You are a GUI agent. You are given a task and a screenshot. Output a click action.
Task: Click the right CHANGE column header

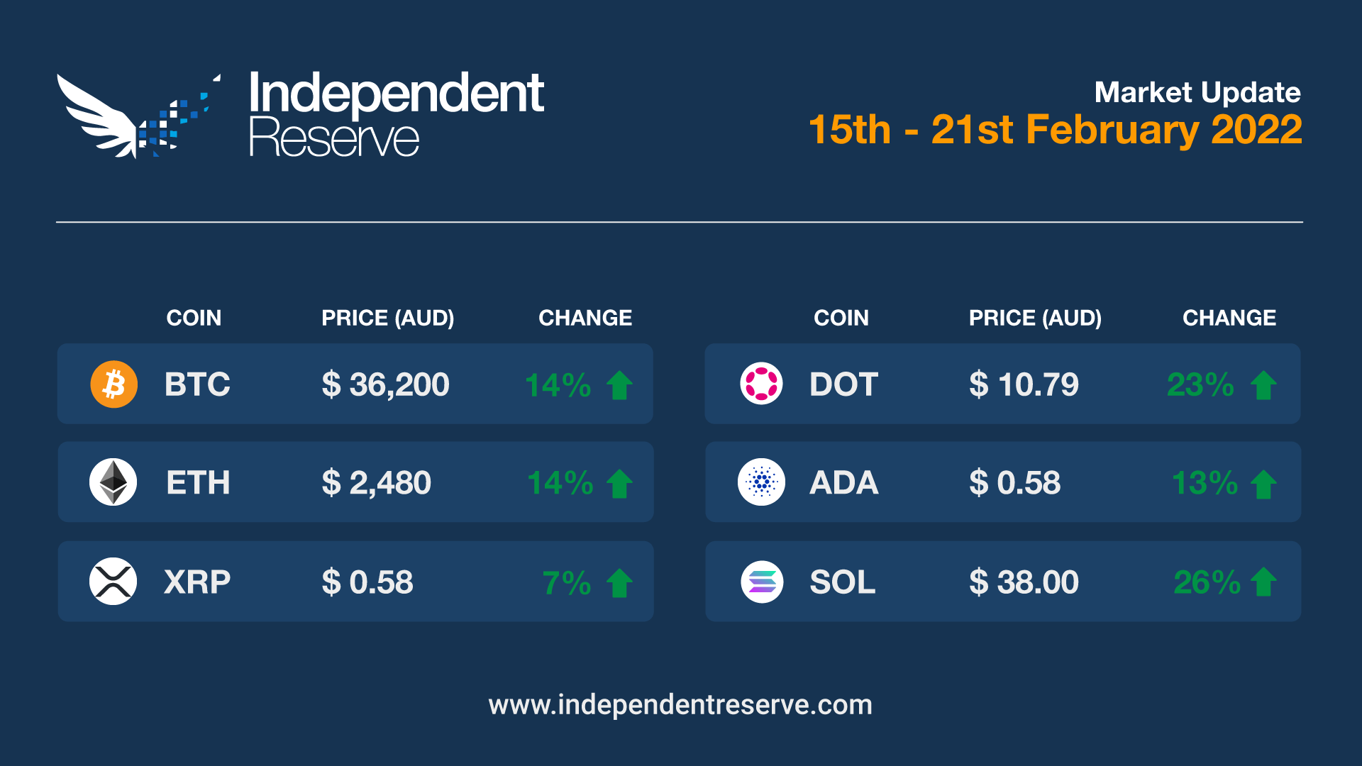pyautogui.click(x=1229, y=318)
